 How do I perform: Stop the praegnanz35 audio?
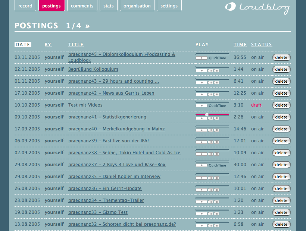pos(216,178)
